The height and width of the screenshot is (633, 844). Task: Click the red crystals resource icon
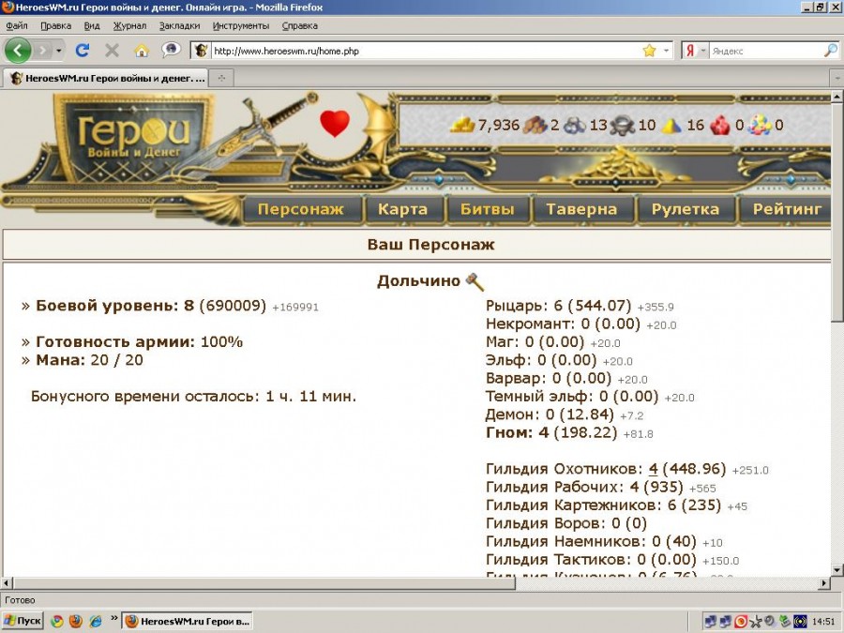(x=720, y=126)
